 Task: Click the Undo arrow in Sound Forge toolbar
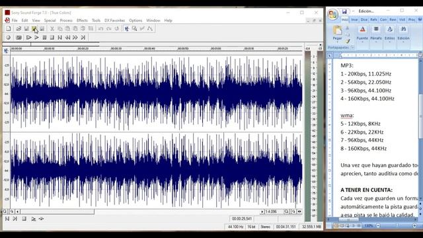coord(101,28)
